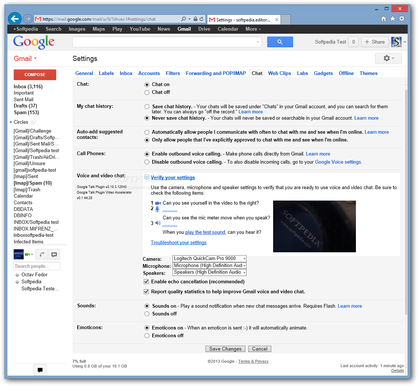Click the Google search input box
418x386 pixels.
pos(167,42)
